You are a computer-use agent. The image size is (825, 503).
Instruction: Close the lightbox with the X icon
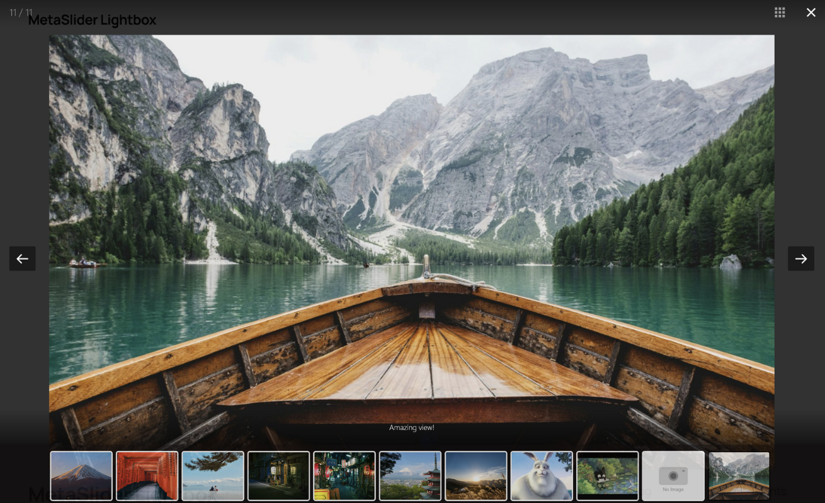[811, 13]
